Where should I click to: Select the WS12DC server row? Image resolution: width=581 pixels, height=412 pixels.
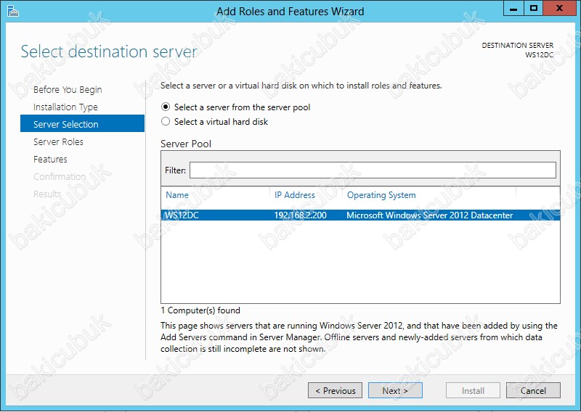360,215
